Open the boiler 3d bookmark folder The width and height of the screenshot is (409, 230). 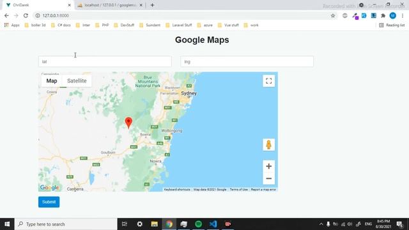pos(35,25)
